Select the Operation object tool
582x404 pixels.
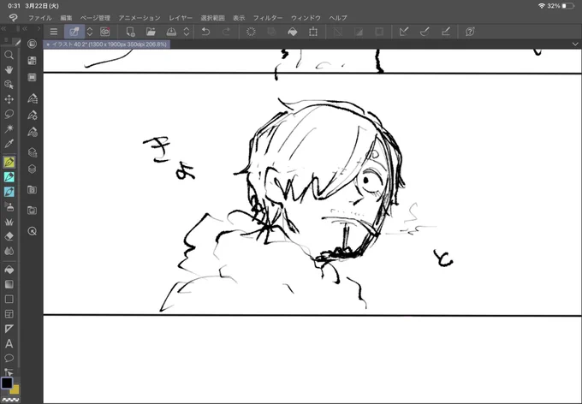(9, 84)
